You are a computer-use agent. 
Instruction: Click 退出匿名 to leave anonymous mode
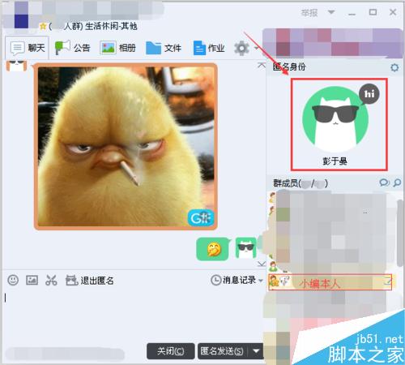[x=90, y=281]
